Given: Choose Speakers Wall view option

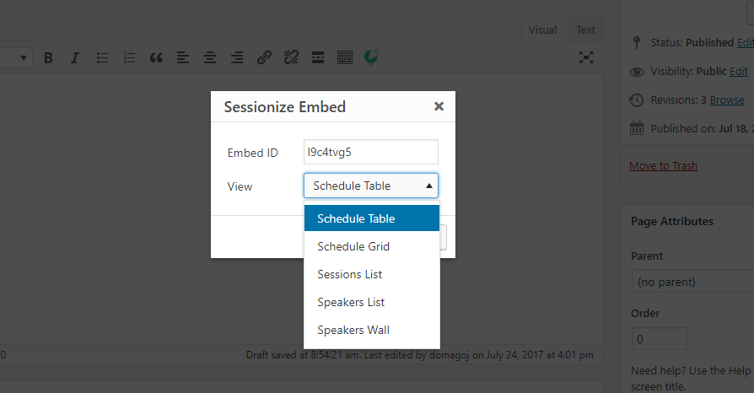Looking at the screenshot, I should (372, 330).
